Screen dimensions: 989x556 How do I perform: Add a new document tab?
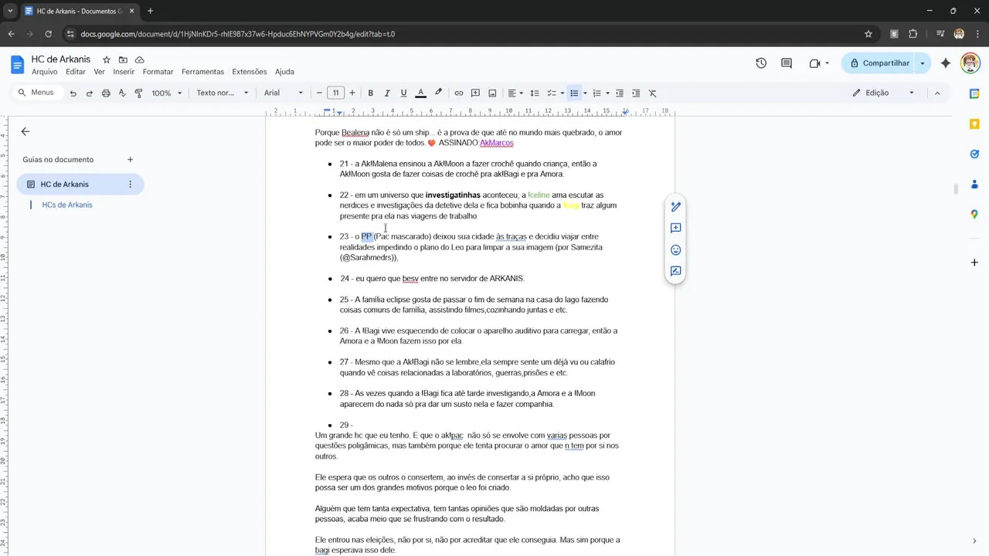130,160
